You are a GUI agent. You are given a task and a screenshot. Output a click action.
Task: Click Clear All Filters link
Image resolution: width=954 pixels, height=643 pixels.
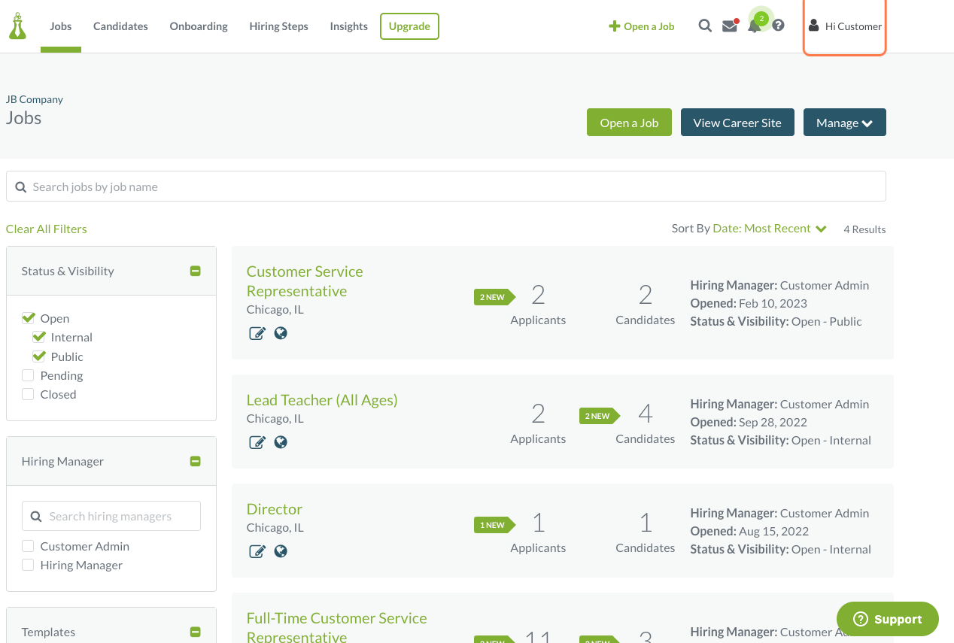(x=47, y=229)
